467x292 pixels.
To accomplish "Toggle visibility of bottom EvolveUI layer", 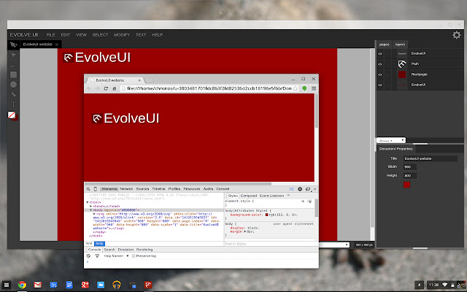I will click(380, 85).
